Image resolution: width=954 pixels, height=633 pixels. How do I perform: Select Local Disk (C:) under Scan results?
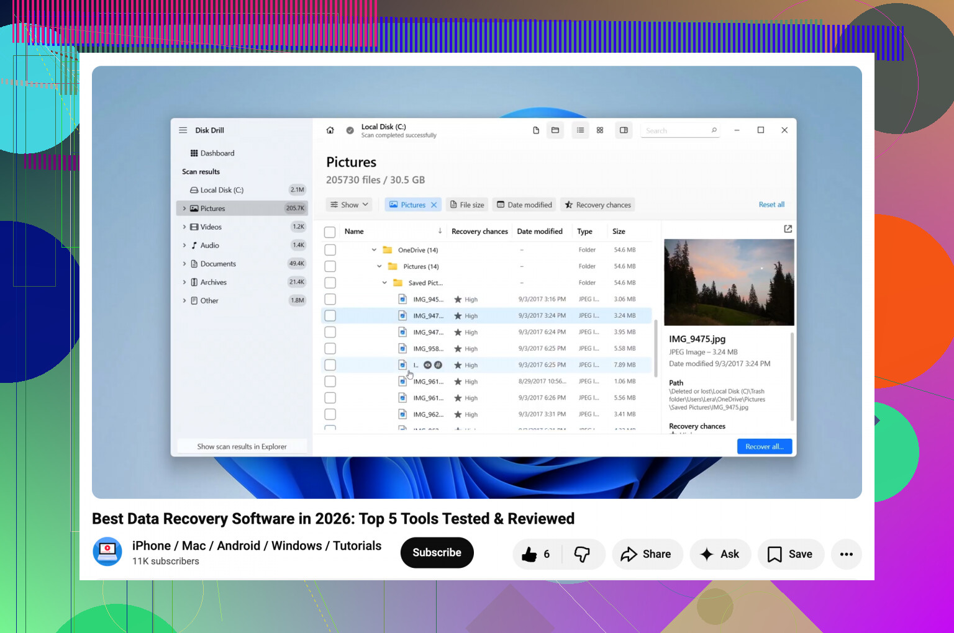[242, 190]
